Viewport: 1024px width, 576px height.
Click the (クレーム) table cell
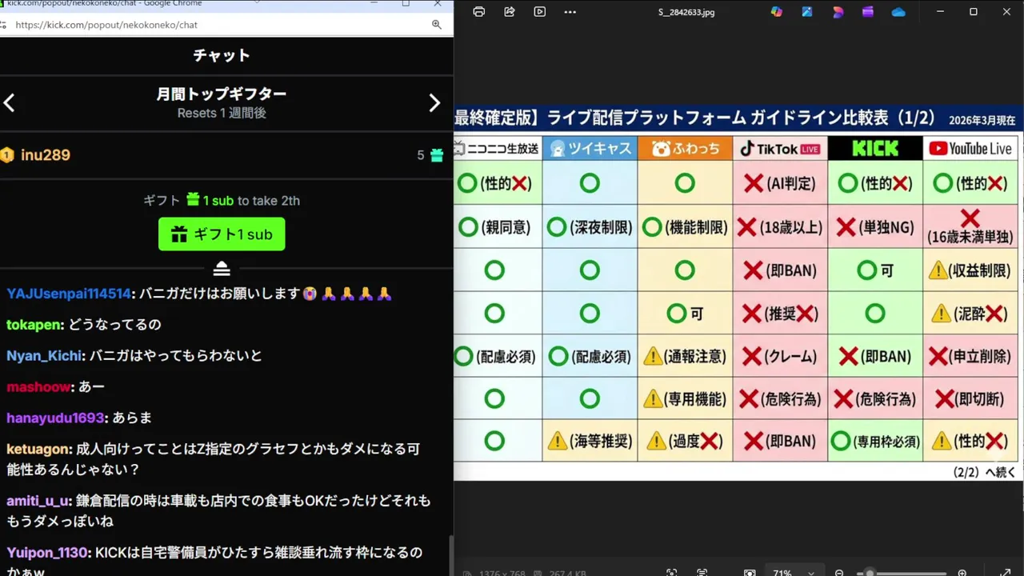tap(780, 356)
